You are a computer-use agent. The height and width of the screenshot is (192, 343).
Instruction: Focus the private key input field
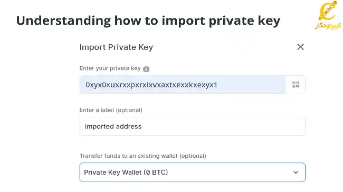coord(183,85)
